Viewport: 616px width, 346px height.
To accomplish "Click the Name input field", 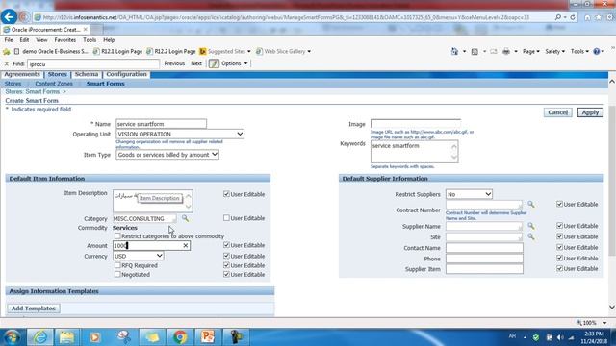I will point(161,124).
